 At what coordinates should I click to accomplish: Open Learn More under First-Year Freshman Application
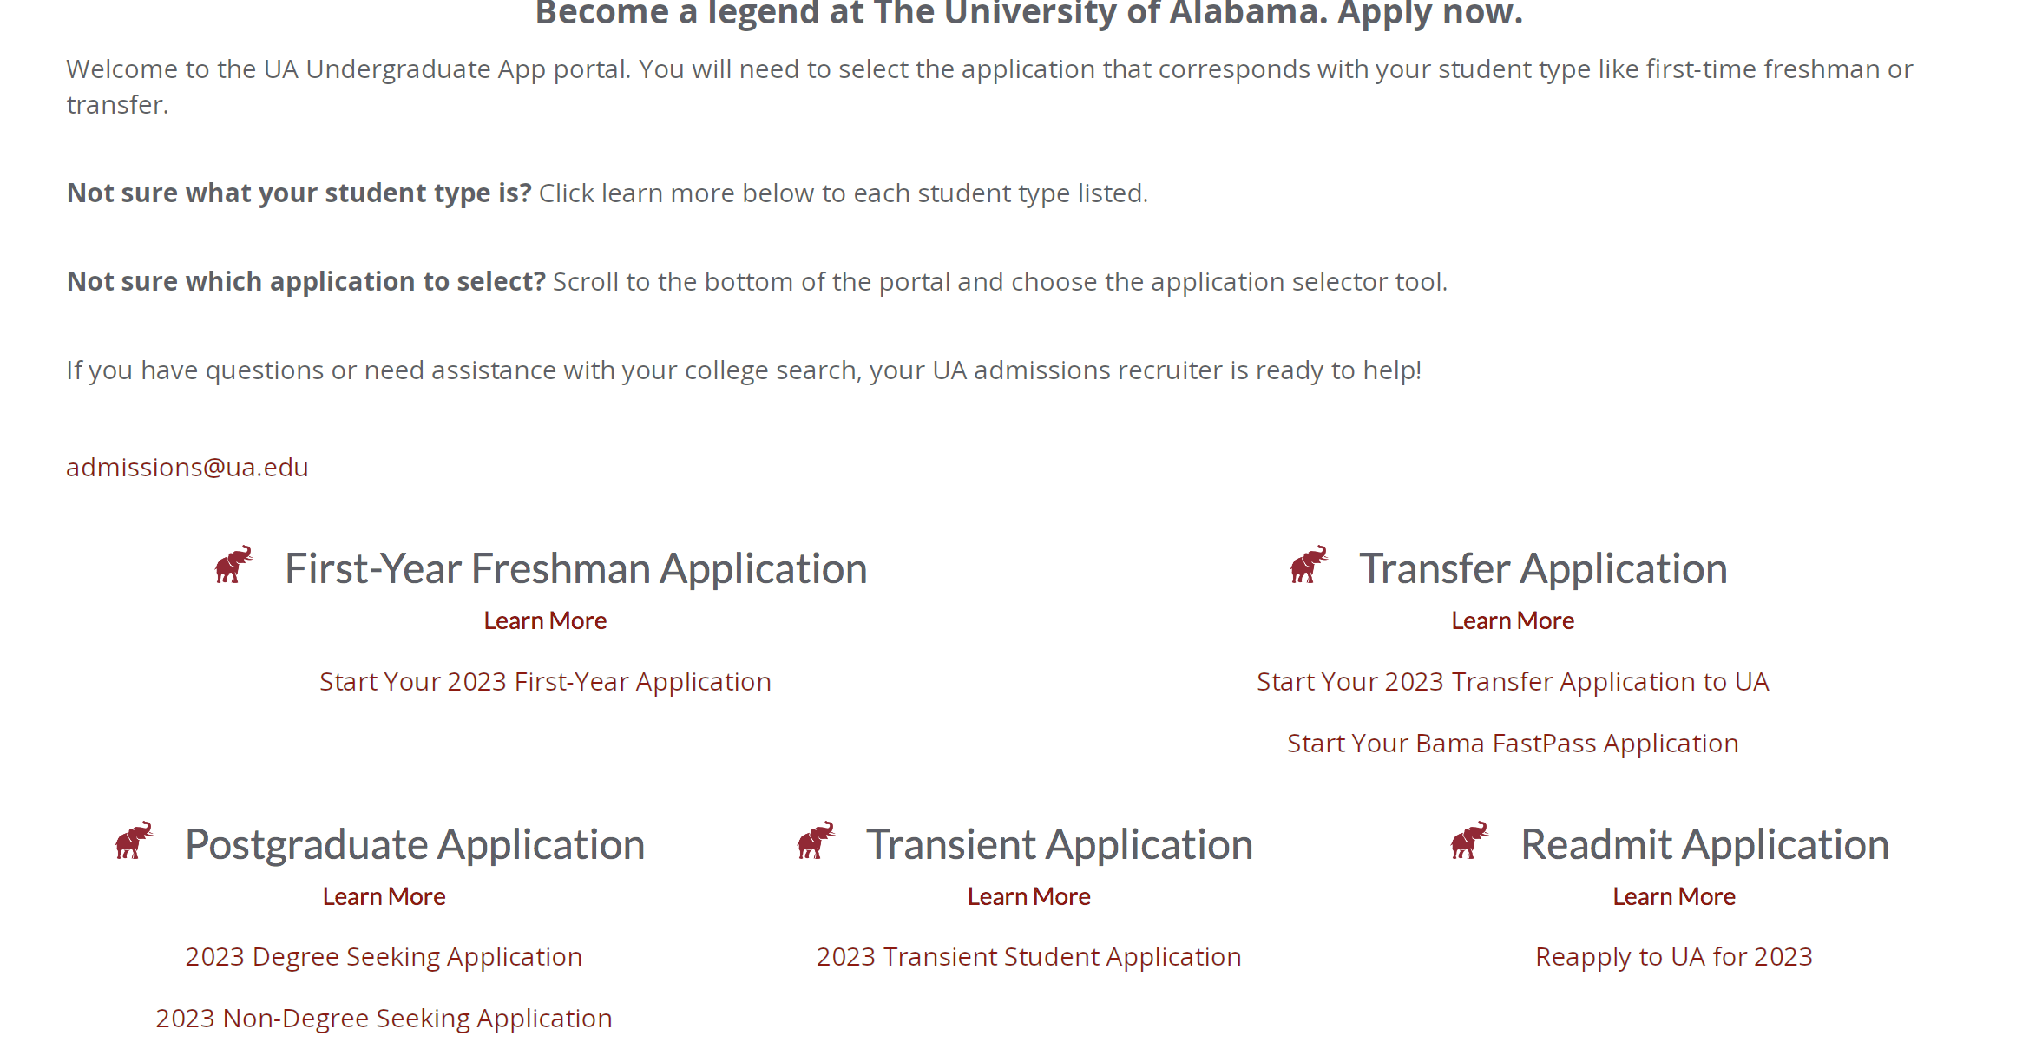click(x=545, y=620)
